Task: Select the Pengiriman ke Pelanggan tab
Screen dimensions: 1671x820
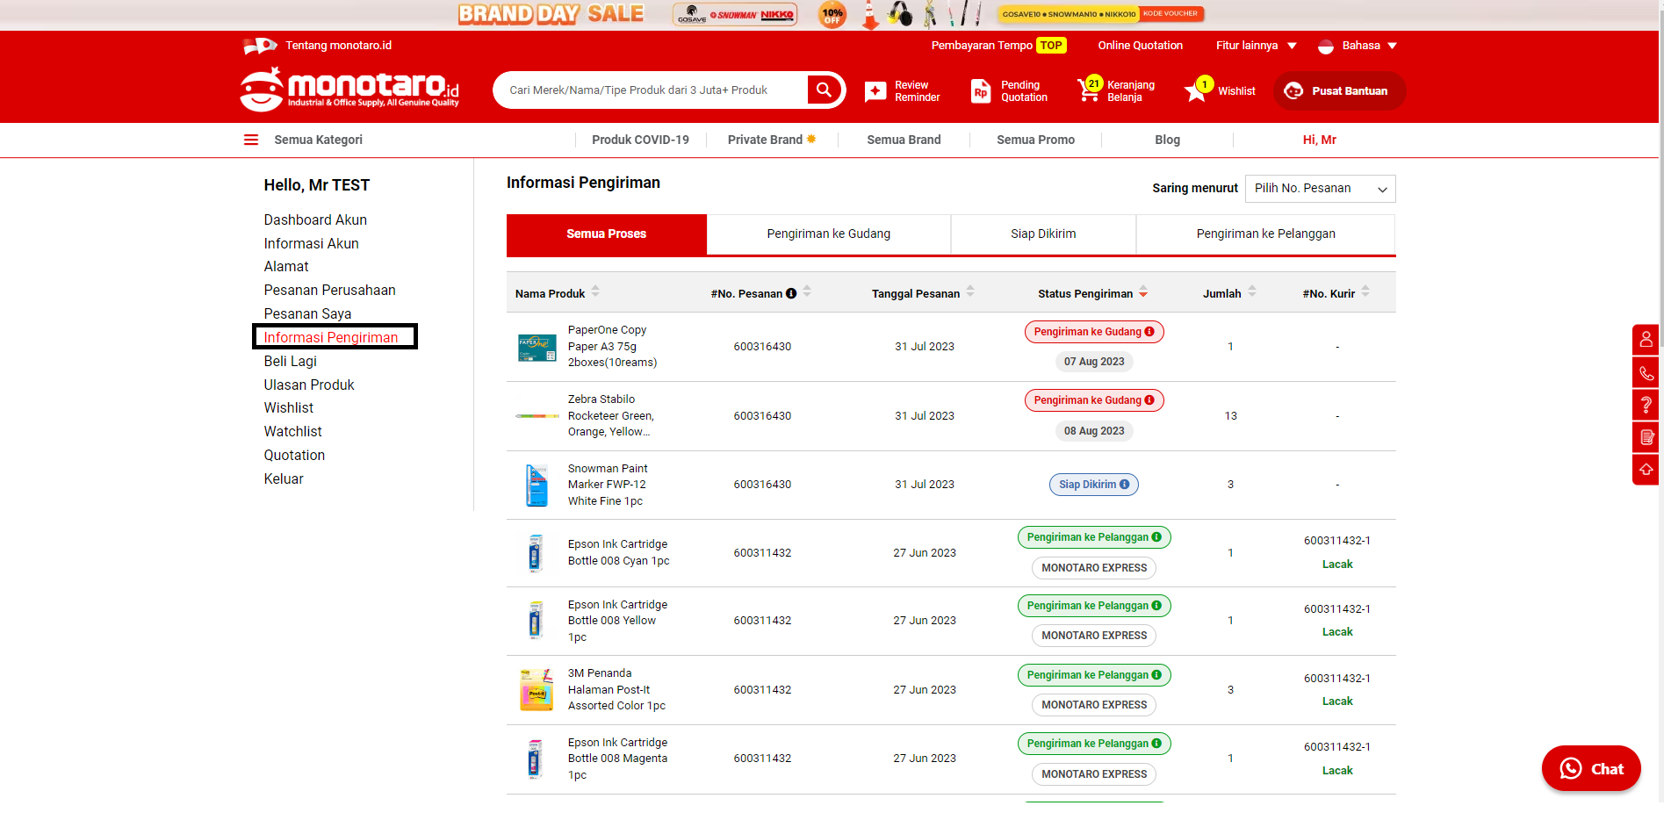Action: [1265, 234]
